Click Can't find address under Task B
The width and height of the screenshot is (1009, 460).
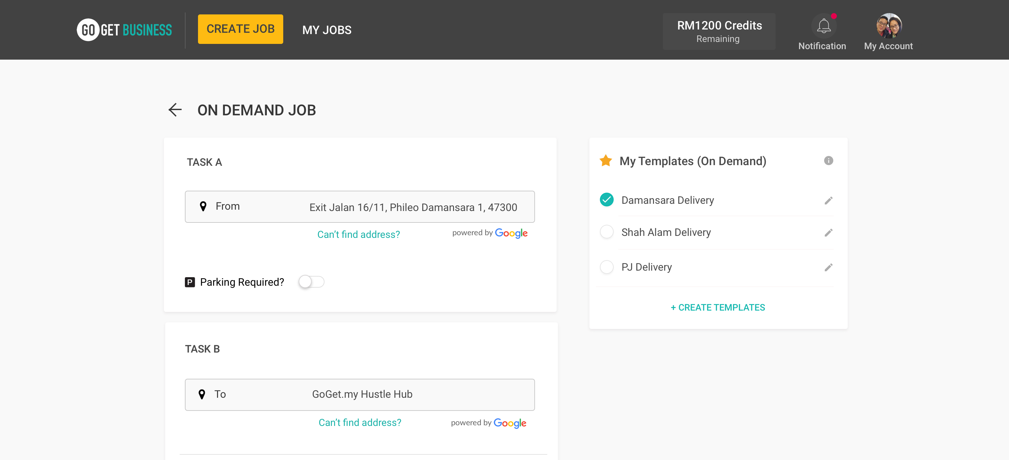pyautogui.click(x=360, y=422)
